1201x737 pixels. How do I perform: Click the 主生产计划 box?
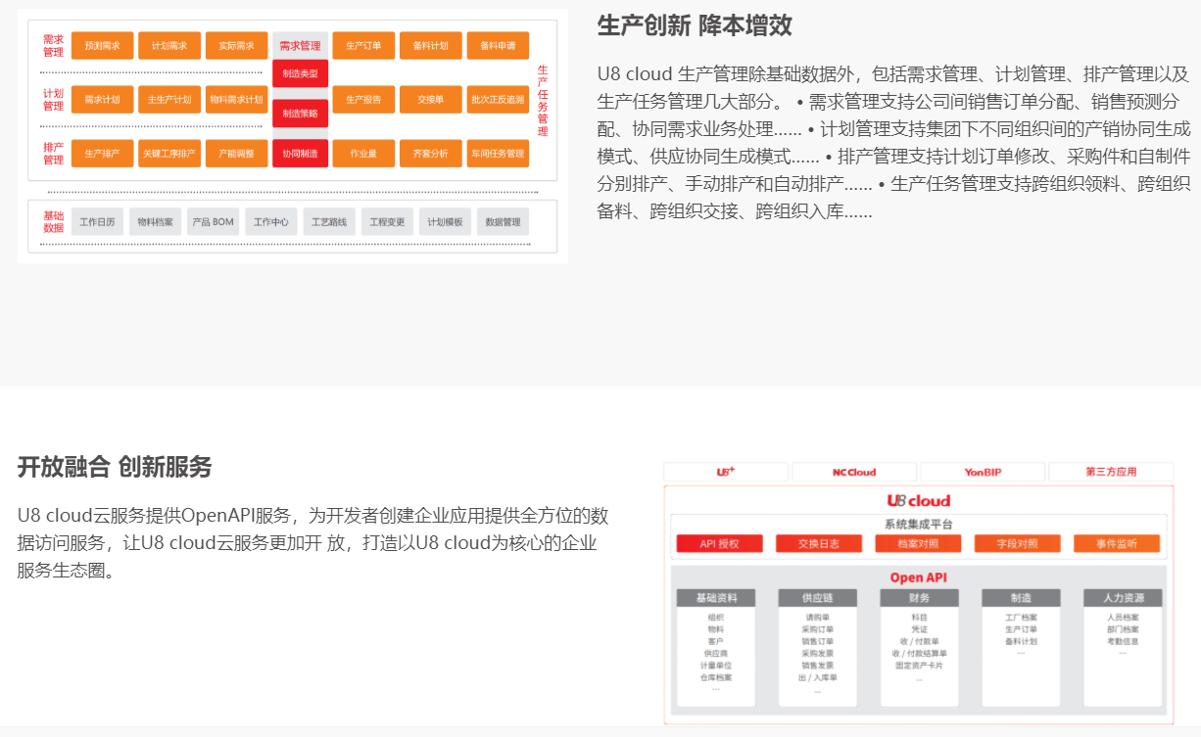[x=169, y=99]
